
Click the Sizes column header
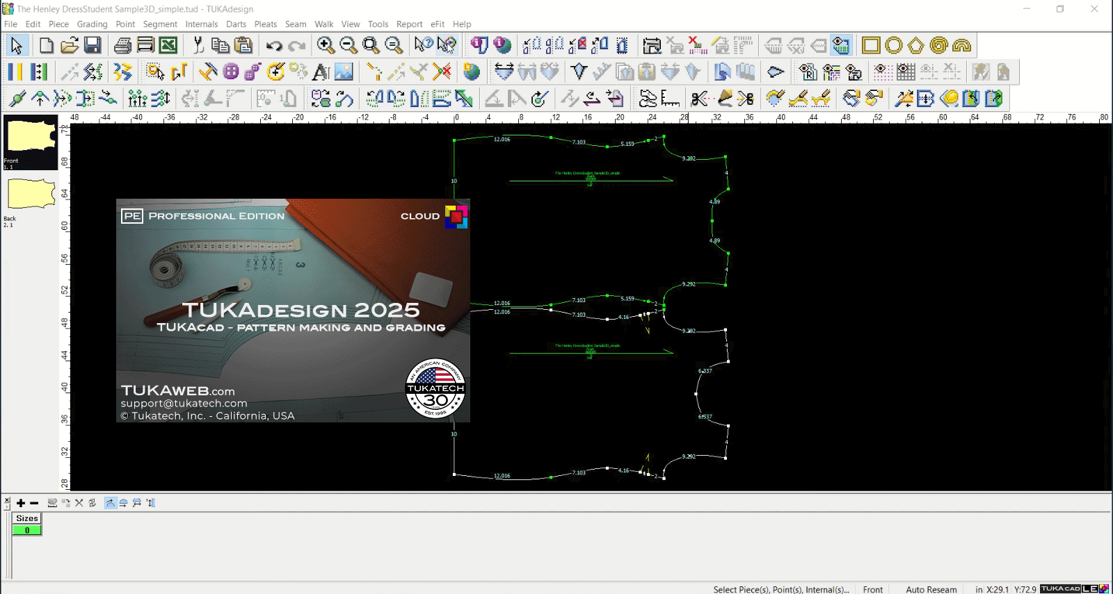[27, 518]
